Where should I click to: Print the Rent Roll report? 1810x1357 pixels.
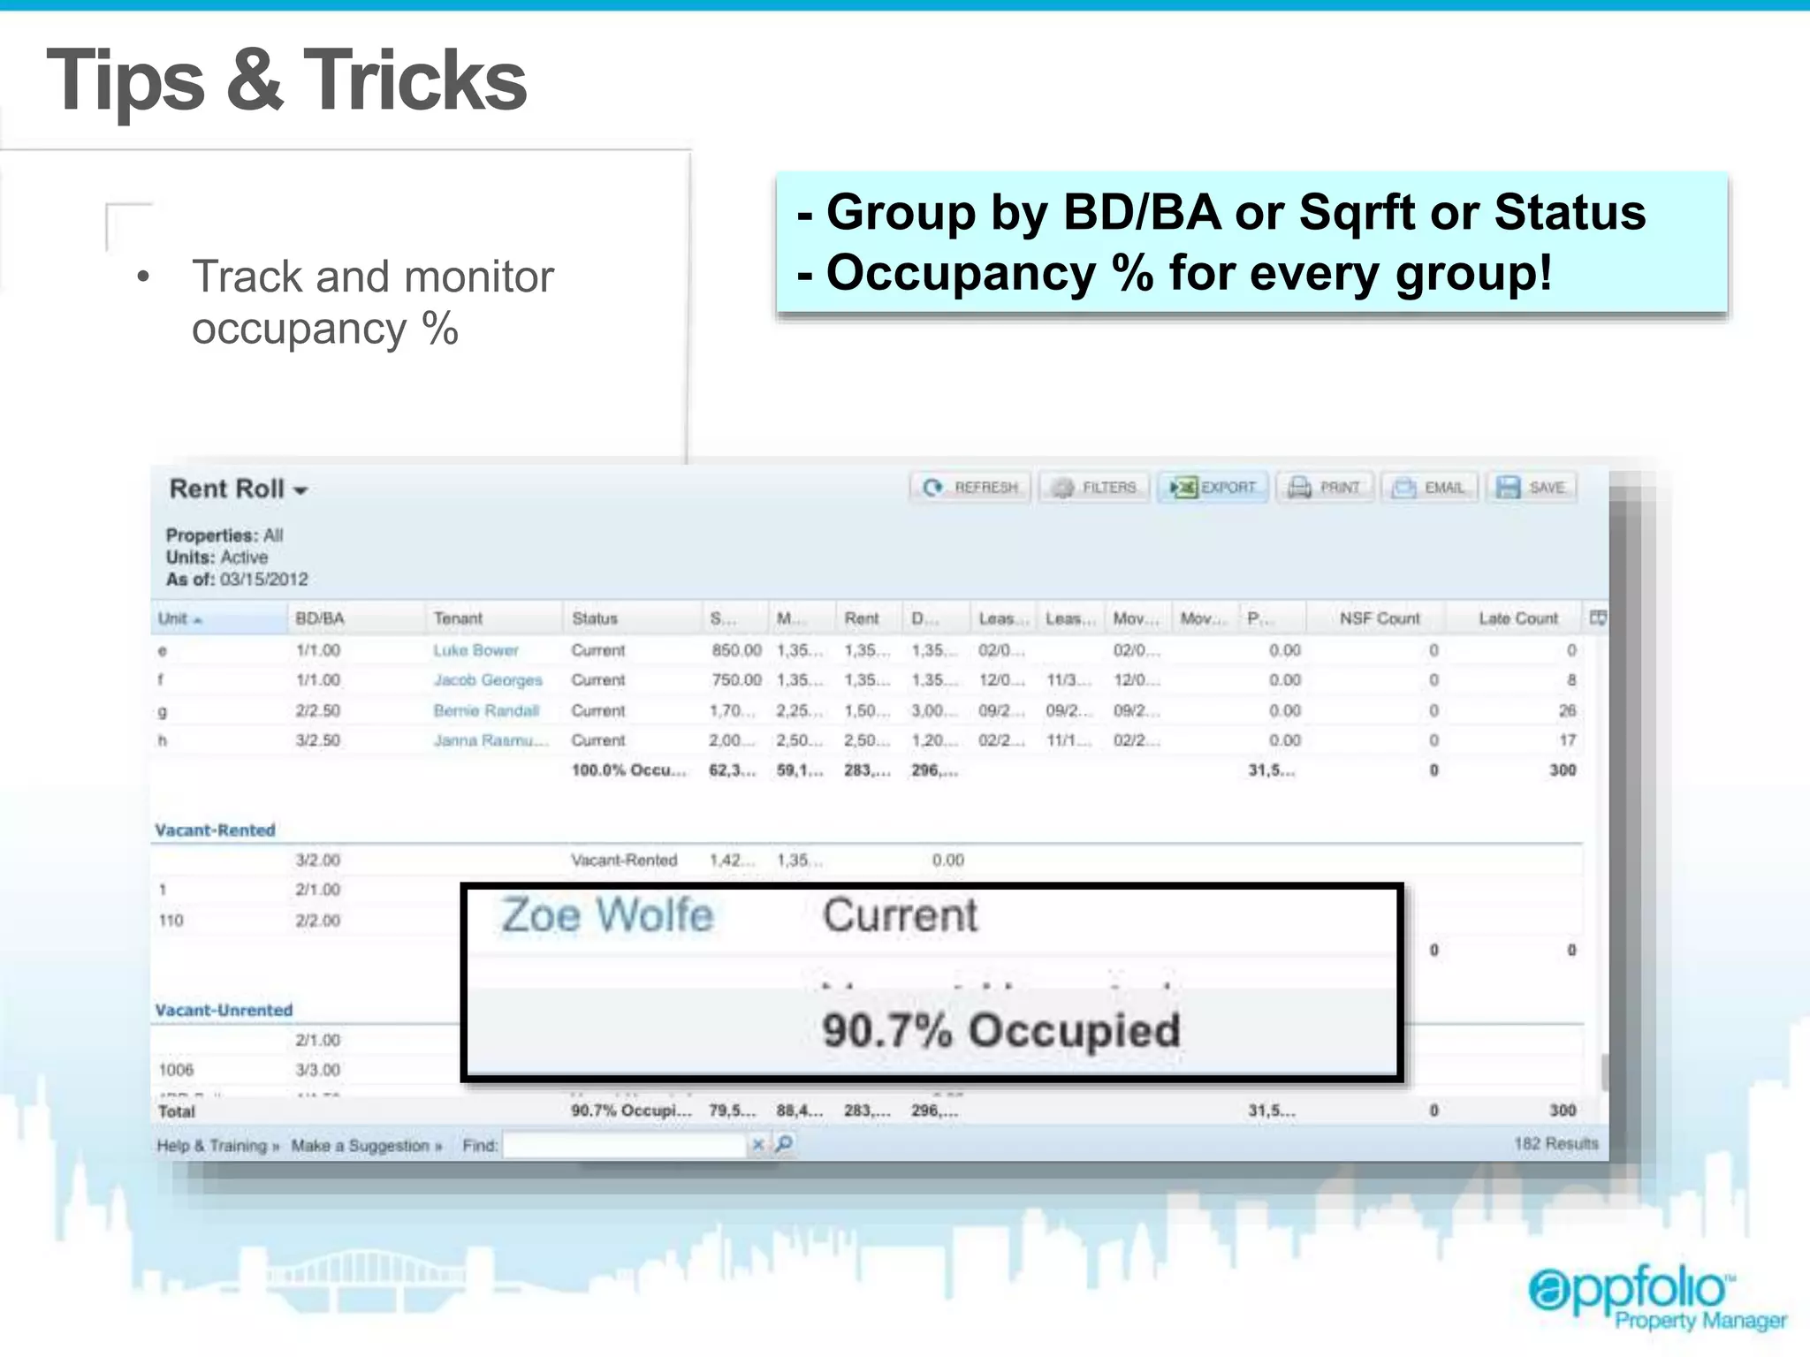click(1324, 488)
